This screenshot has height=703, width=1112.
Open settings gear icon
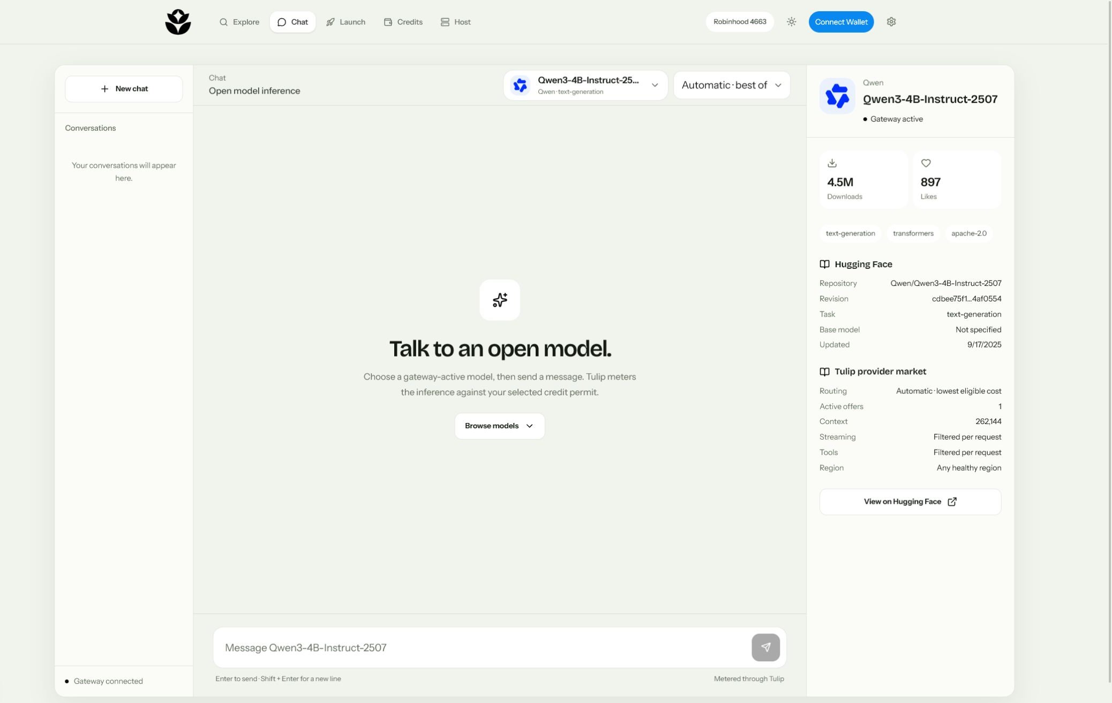coord(891,22)
